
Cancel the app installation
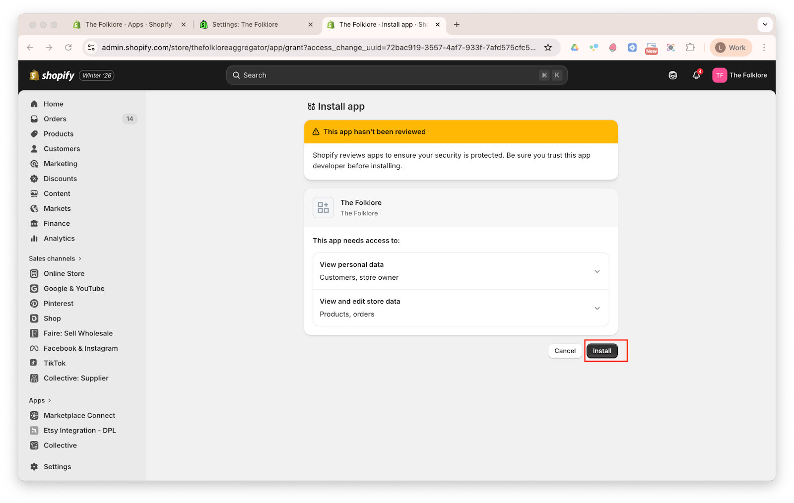point(565,351)
